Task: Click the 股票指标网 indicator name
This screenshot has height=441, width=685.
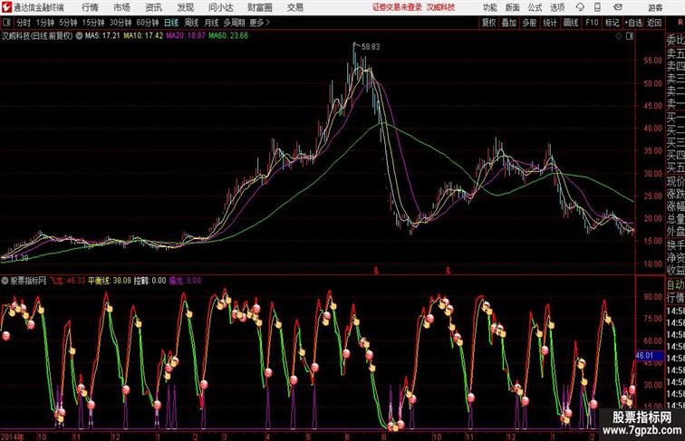Action: coord(28,281)
